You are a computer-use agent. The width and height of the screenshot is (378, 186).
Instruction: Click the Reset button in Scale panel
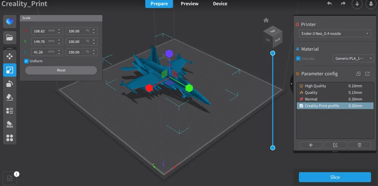61,70
